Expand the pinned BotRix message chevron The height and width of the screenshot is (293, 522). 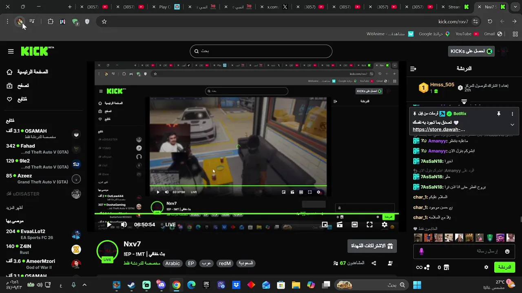click(x=513, y=125)
